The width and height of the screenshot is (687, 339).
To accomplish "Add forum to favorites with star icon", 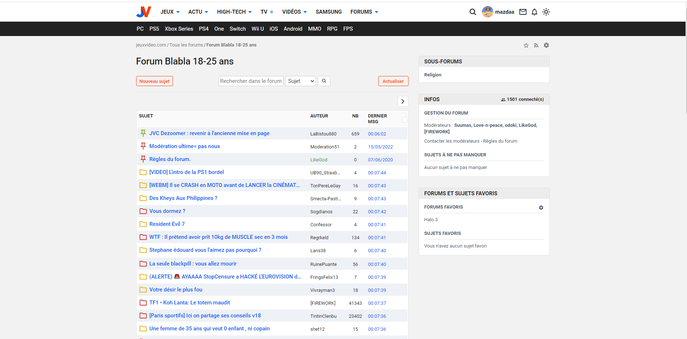I will [x=526, y=45].
